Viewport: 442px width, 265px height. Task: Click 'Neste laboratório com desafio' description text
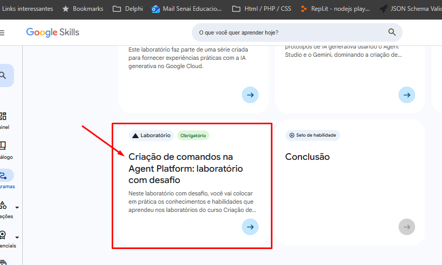[192, 202]
